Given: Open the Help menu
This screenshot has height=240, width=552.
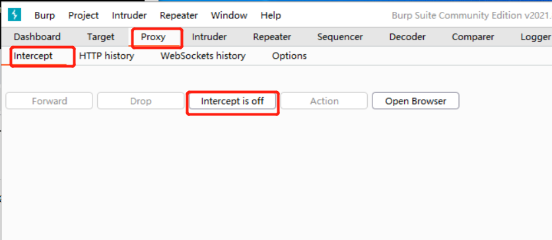Looking at the screenshot, I should click(x=271, y=15).
